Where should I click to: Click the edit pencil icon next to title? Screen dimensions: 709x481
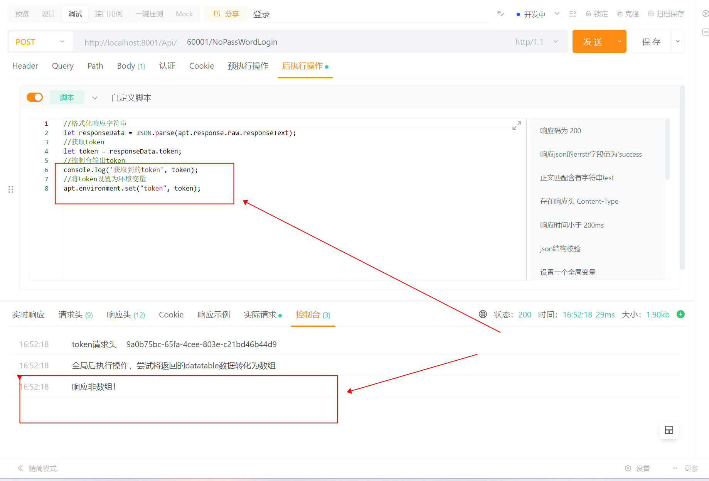point(500,14)
